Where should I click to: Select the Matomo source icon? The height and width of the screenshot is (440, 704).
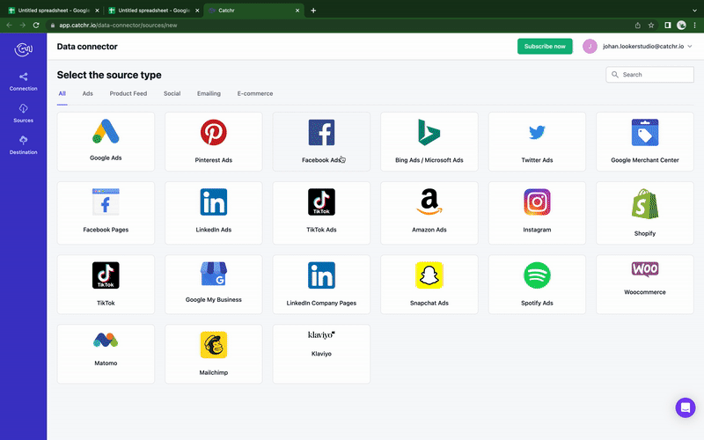click(x=106, y=340)
